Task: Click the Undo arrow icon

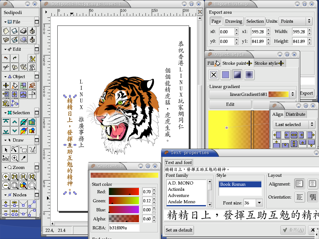Action: (x=6, y=59)
